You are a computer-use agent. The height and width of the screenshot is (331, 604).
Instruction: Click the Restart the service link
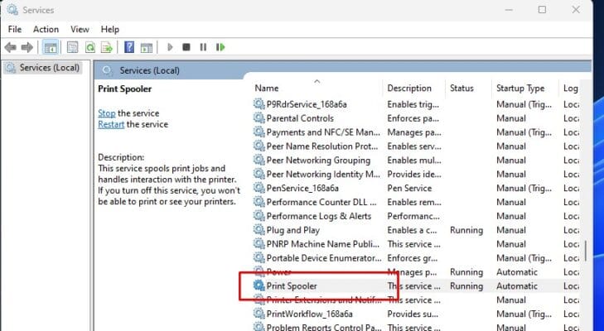[x=111, y=124]
